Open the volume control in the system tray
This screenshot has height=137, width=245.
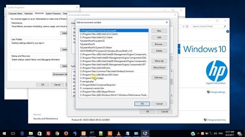click(215, 134)
